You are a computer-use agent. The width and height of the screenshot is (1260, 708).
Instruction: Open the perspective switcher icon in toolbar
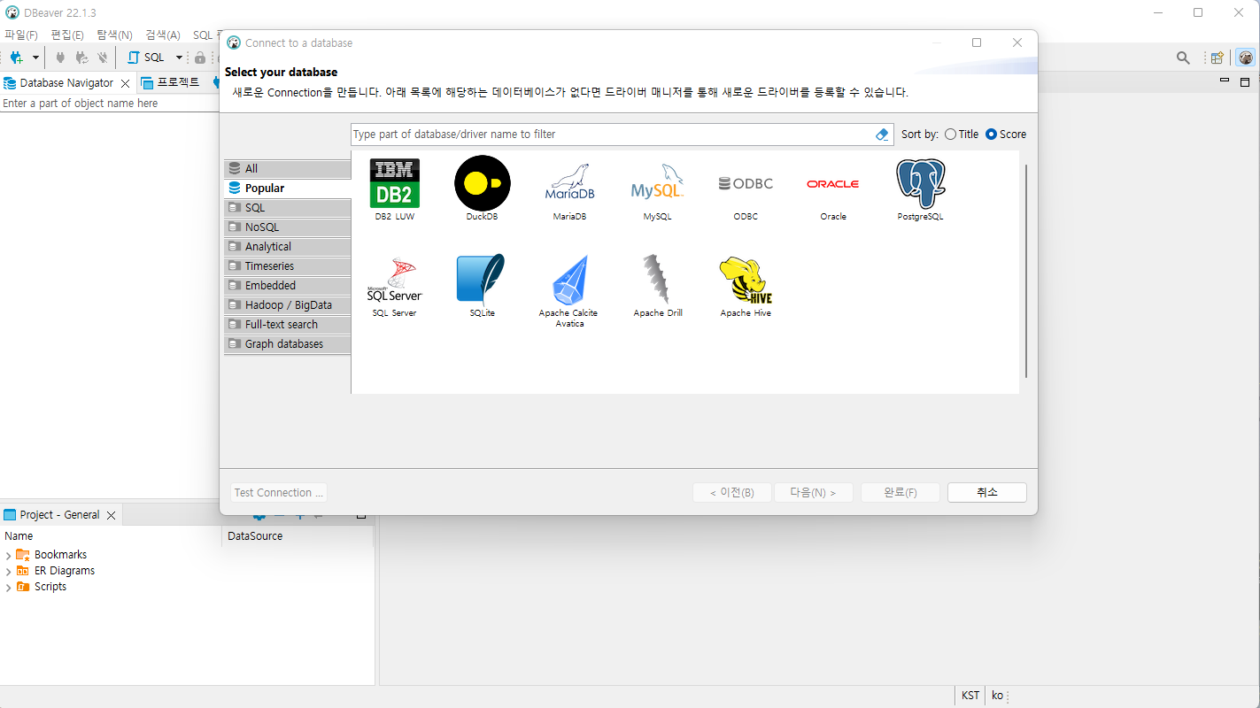click(1217, 58)
